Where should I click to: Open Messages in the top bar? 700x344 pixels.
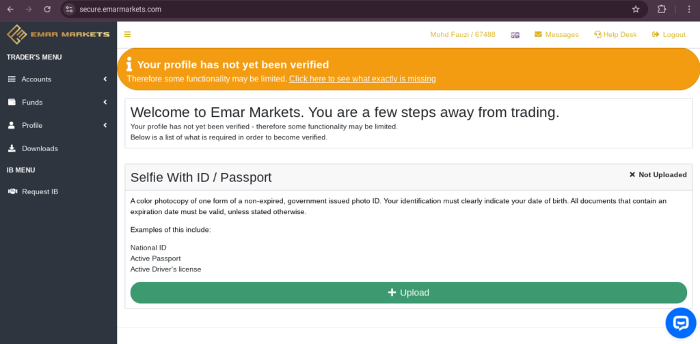[x=556, y=34]
